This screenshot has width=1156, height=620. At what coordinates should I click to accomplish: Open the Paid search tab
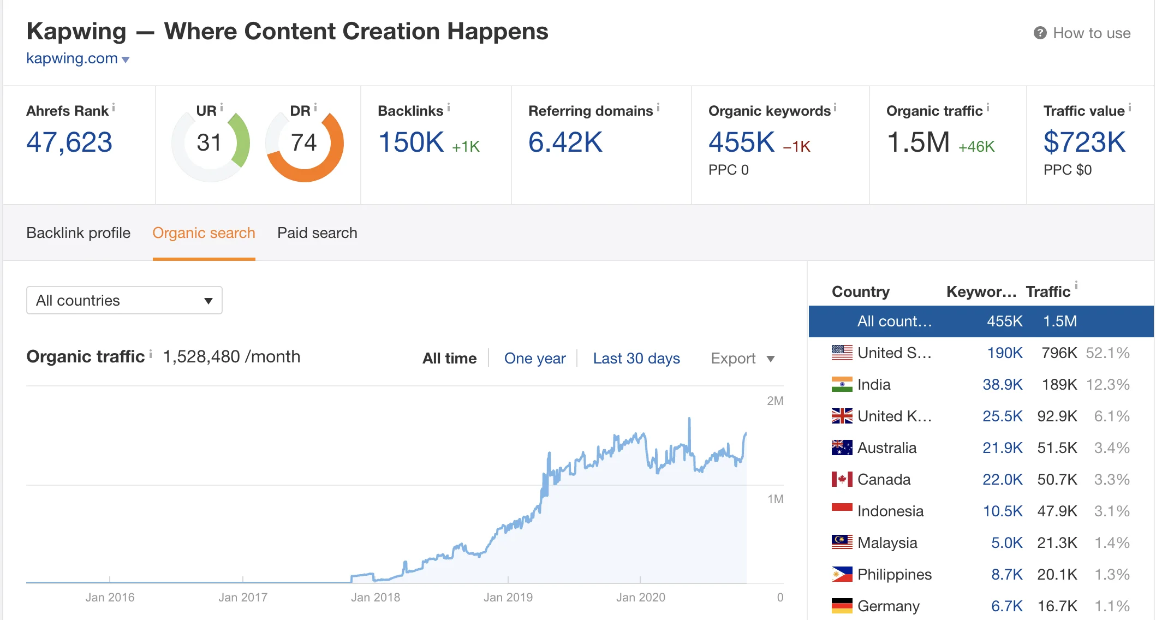click(317, 233)
